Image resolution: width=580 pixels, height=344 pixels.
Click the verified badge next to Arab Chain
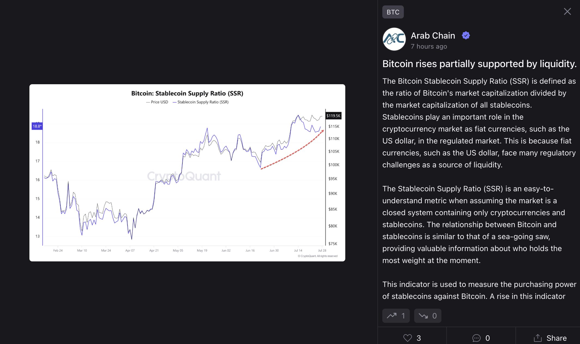[466, 35]
